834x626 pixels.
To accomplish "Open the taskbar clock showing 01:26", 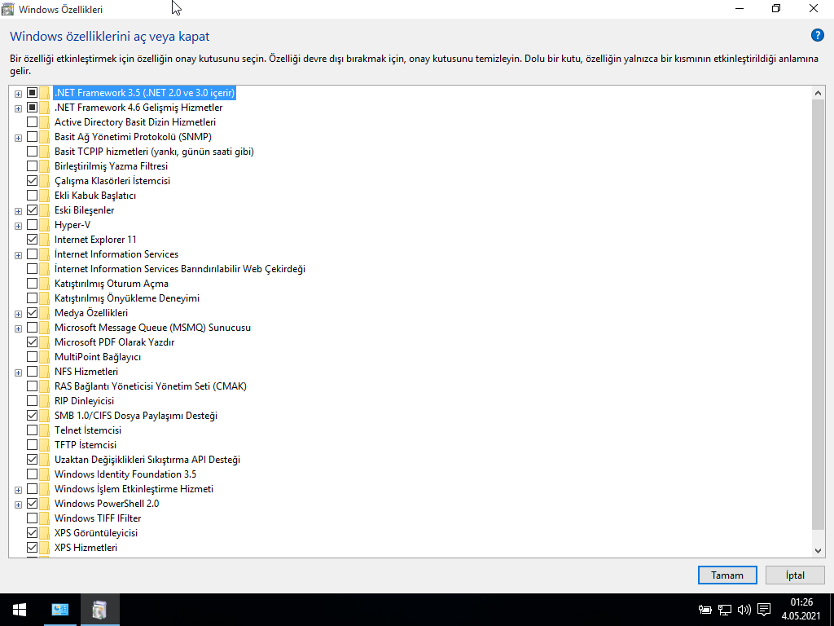I will 801,610.
